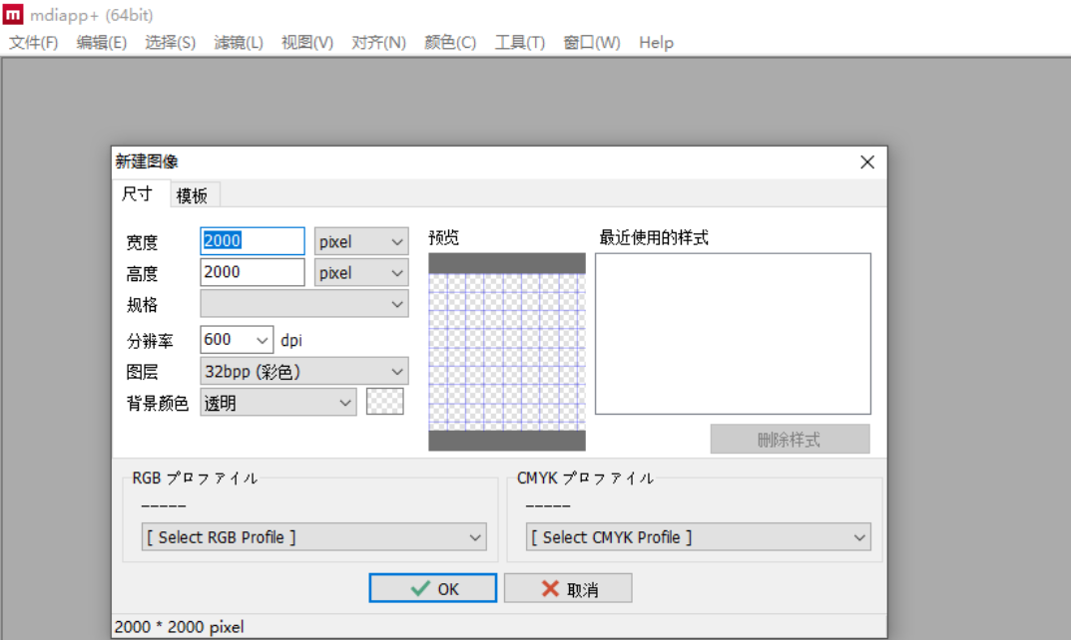The height and width of the screenshot is (640, 1071).
Task: Expand the 规格 preset dropdown
Action: [303, 304]
